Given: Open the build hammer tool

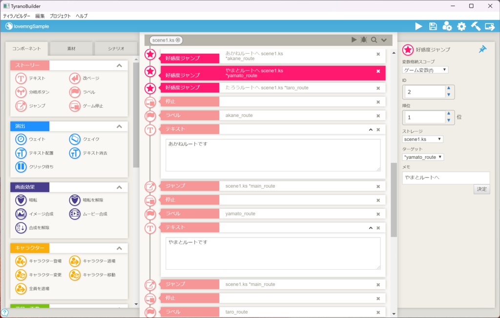Looking at the screenshot, I should 476,26.
